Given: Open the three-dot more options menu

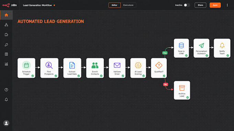Looking at the screenshot, I should (x=227, y=5).
